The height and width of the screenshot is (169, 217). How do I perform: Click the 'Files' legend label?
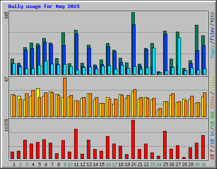(x=212, y=34)
